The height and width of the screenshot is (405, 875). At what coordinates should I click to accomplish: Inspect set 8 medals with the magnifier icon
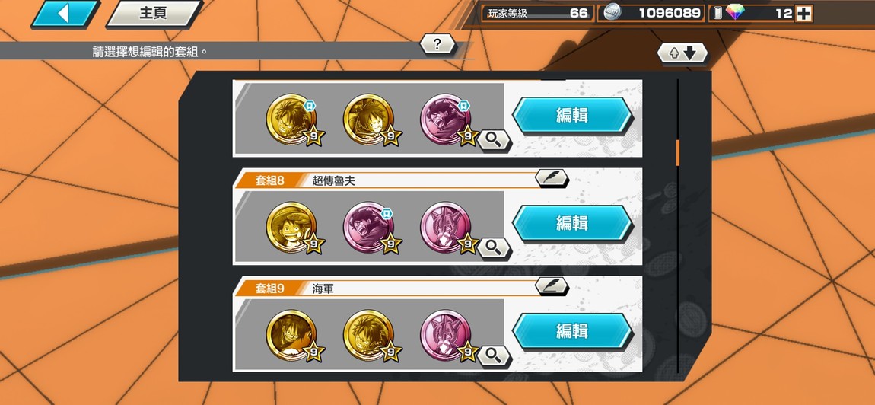tap(493, 247)
